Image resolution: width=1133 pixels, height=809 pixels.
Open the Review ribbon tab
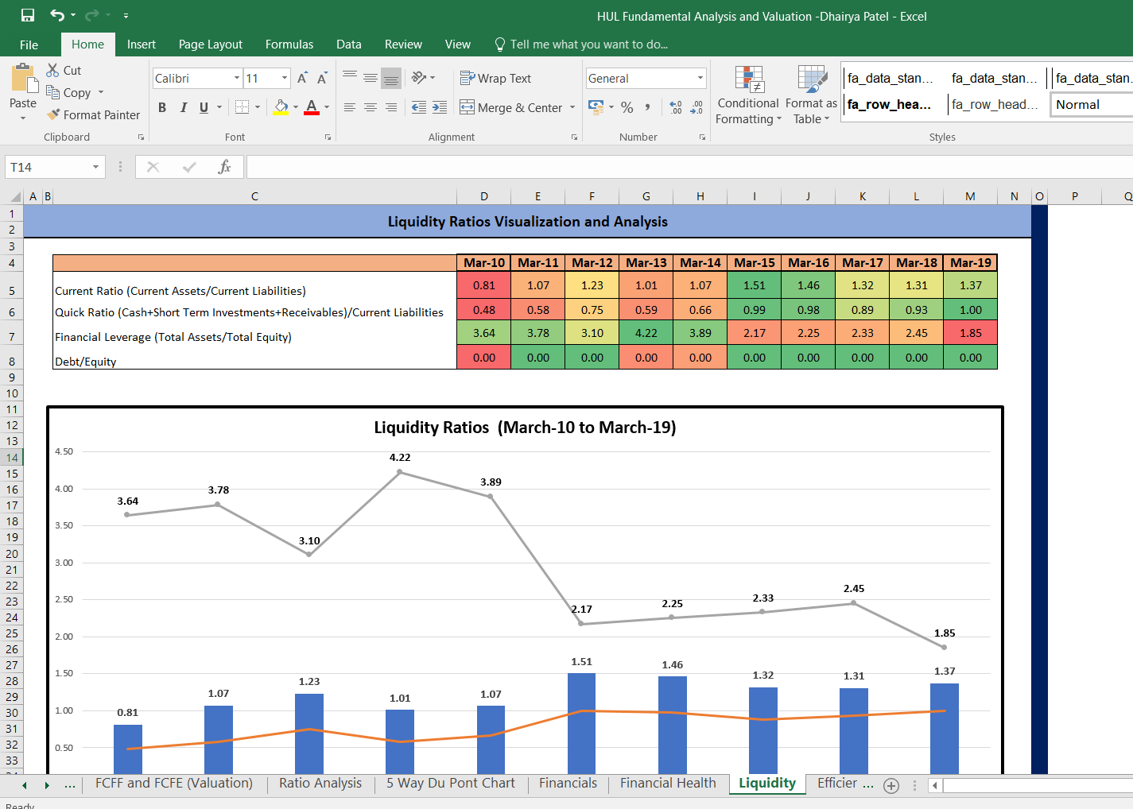point(403,45)
